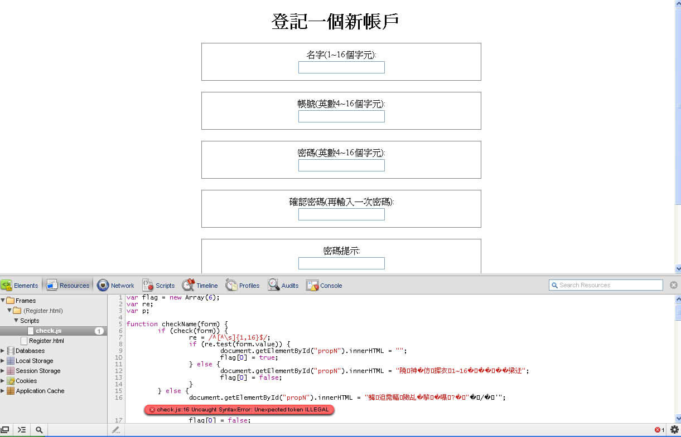Expand the Session Storage node arrow
Image resolution: width=681 pixels, height=437 pixels.
[x=3, y=371]
